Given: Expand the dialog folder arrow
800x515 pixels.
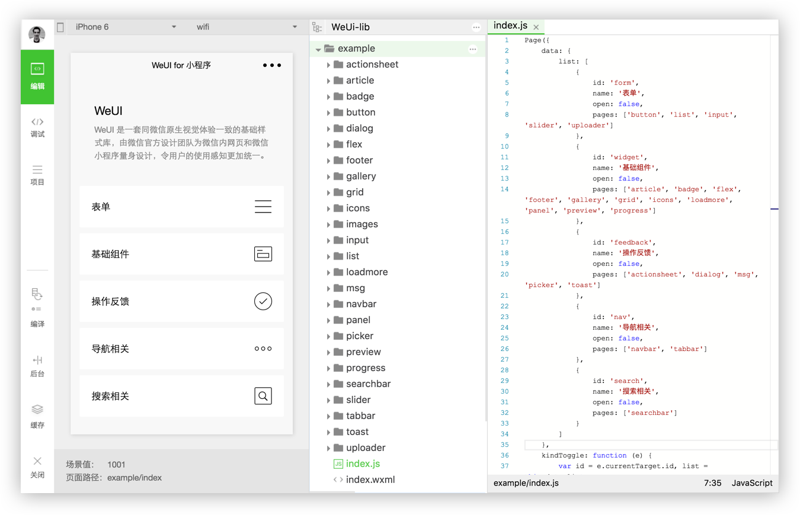Looking at the screenshot, I should (x=328, y=128).
